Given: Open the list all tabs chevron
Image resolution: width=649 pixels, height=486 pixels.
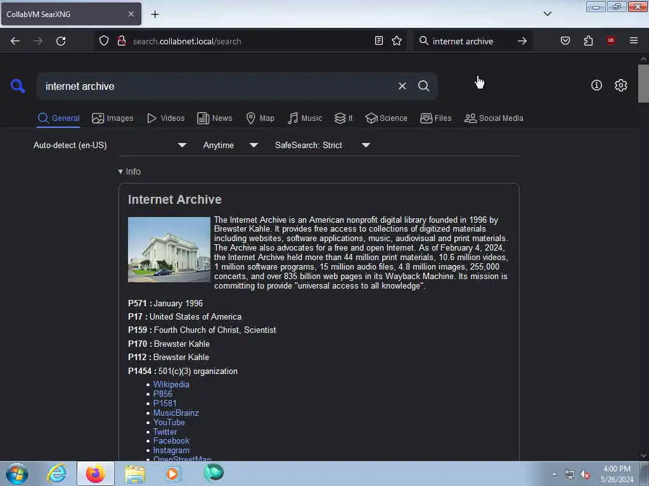Looking at the screenshot, I should (x=547, y=14).
